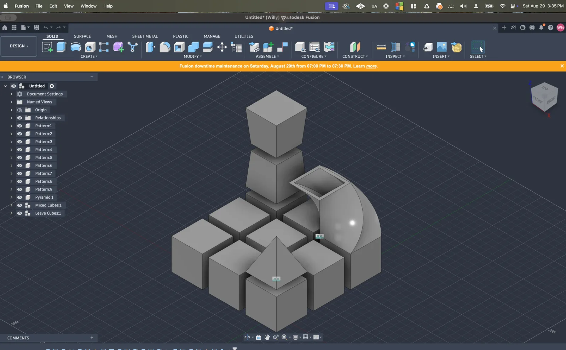Click the Joint tool icon

pyautogui.click(x=282, y=47)
